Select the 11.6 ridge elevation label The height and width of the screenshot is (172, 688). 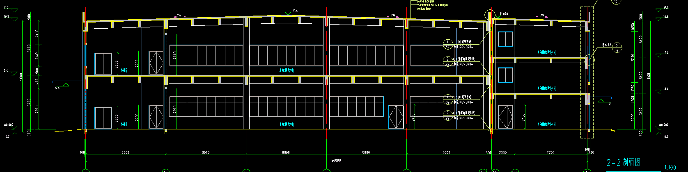click(x=295, y=11)
